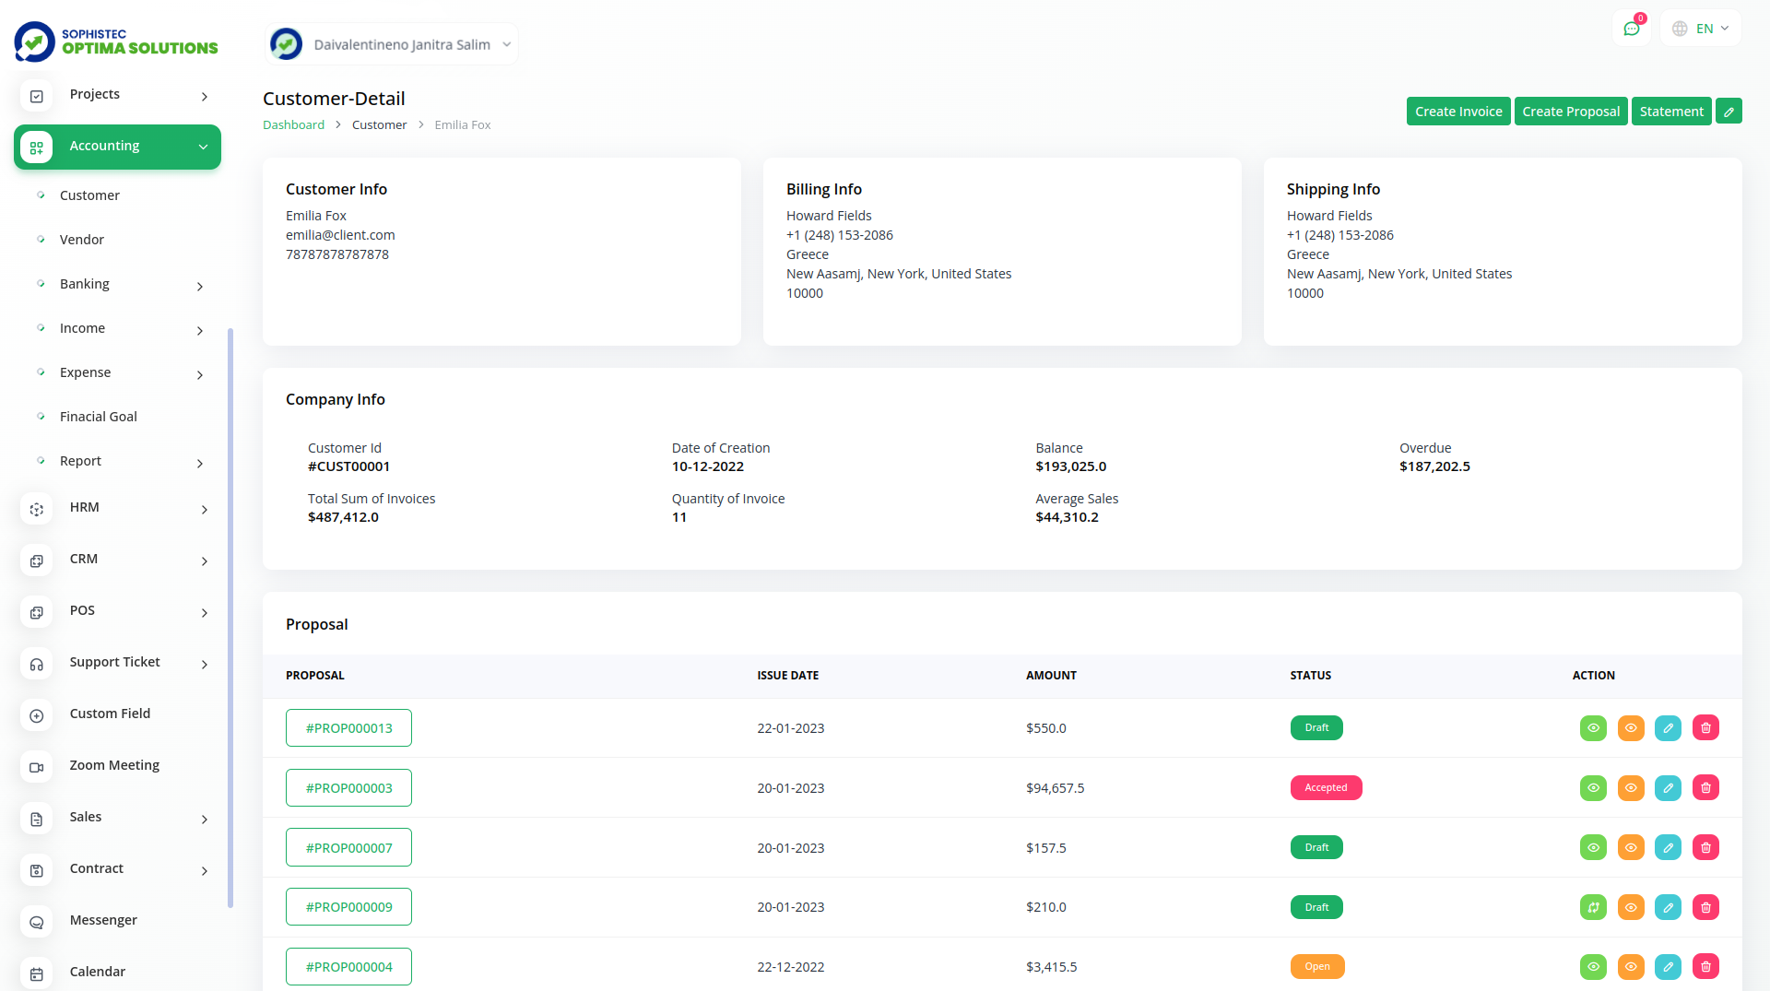Image resolution: width=1770 pixels, height=991 pixels.
Task: Select Zoom Meeting in the sidebar
Action: [114, 765]
